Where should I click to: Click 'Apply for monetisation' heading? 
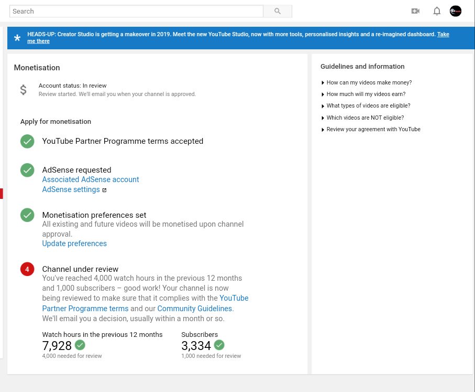click(x=56, y=121)
